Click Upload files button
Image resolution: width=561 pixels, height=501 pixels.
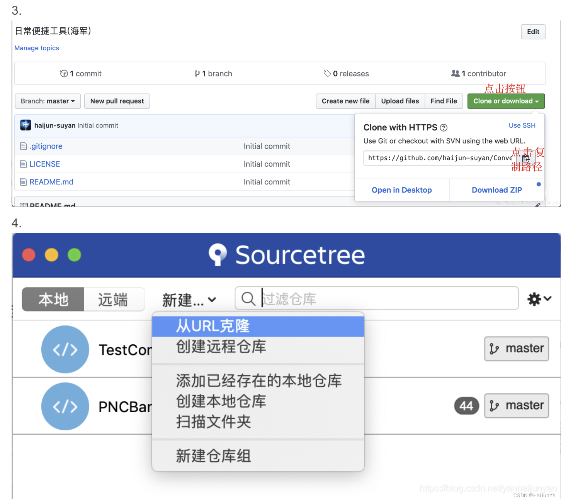(400, 101)
